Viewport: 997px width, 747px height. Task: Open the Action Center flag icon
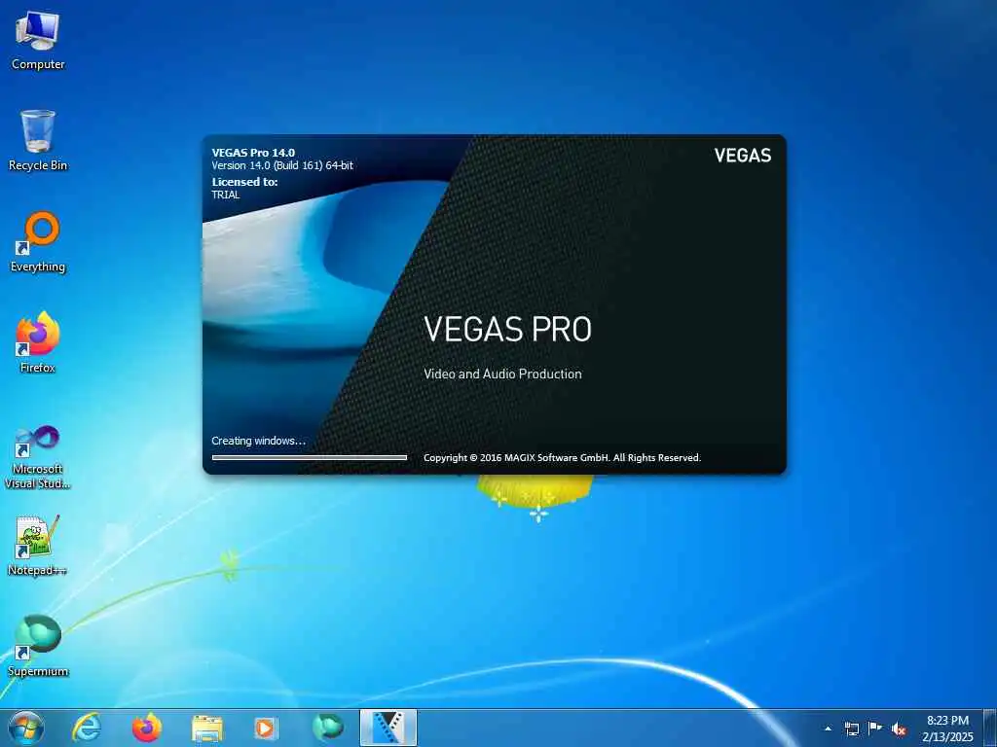coord(875,729)
